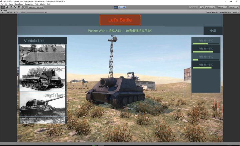This screenshot has width=240, height=146.
Task: Toggle the Gizmos button
Action: click(x=235, y=12)
